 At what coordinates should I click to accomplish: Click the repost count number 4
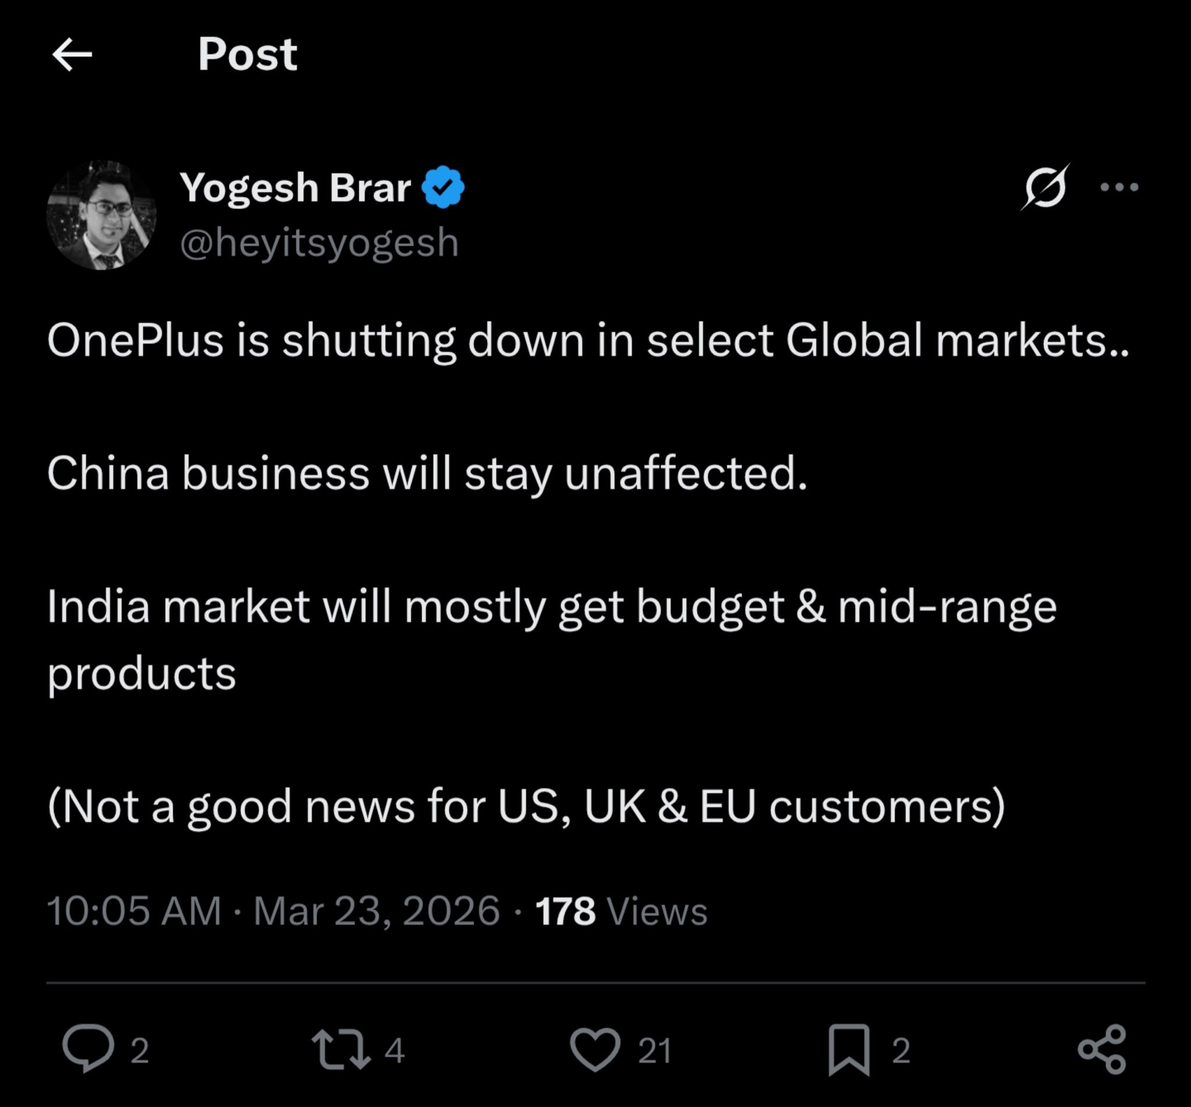point(394,1051)
